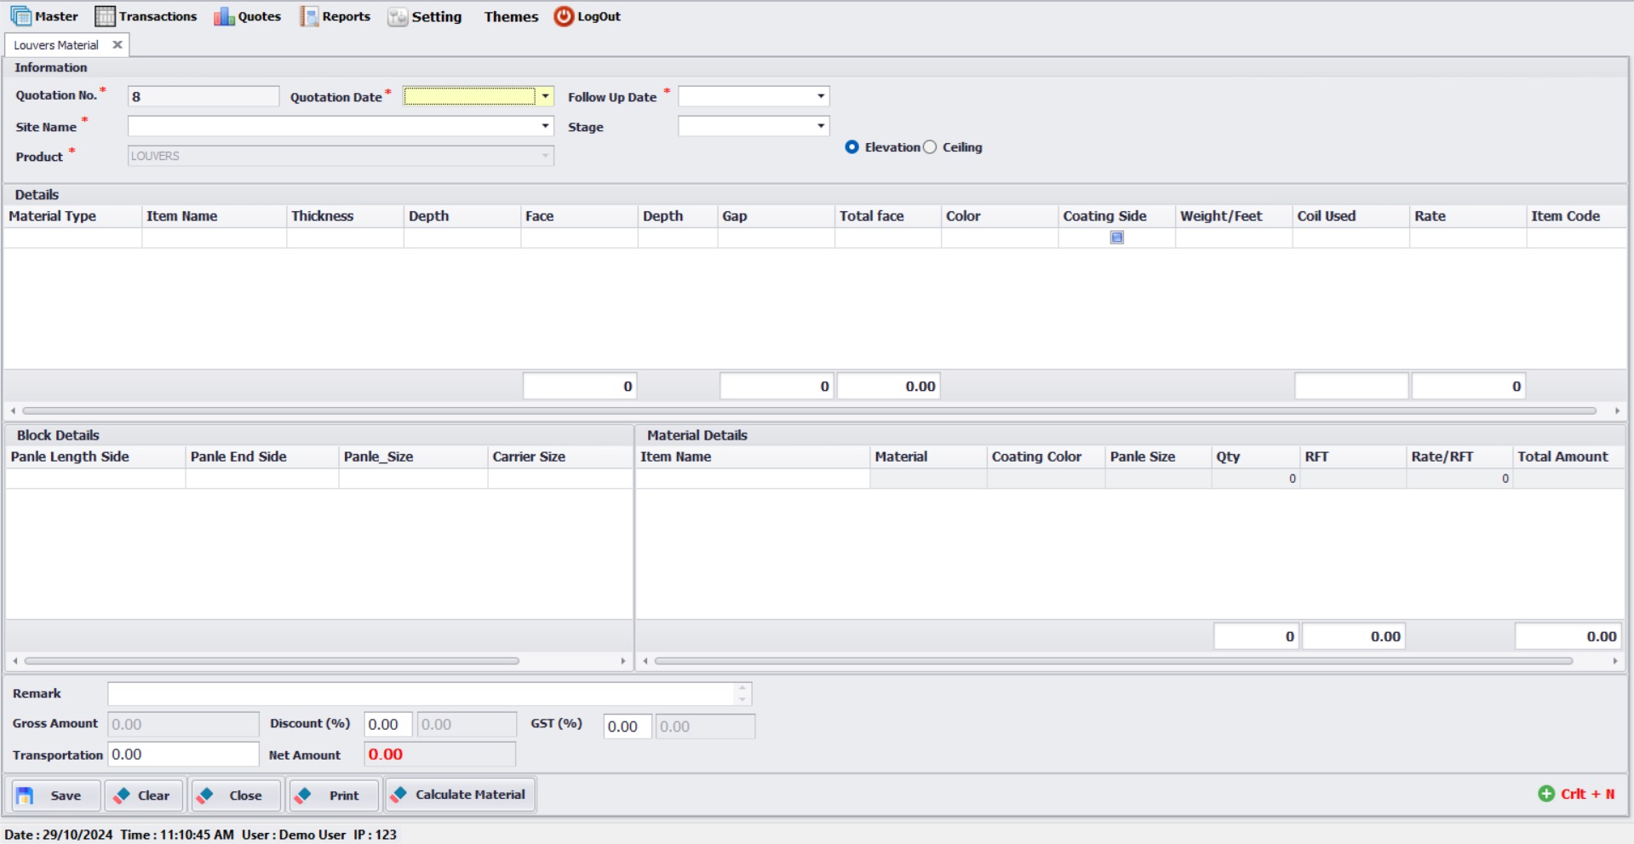Open the Product LOUVERS dropdown arrow

(546, 156)
